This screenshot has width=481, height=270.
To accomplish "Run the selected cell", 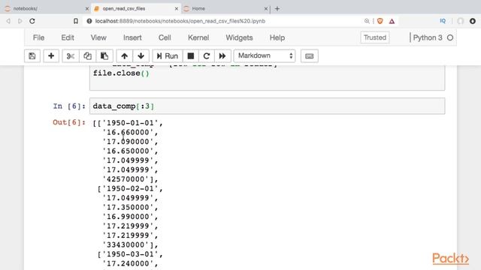I will (168, 56).
